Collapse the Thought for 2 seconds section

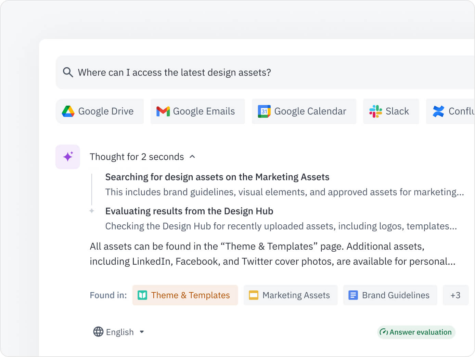click(x=192, y=157)
